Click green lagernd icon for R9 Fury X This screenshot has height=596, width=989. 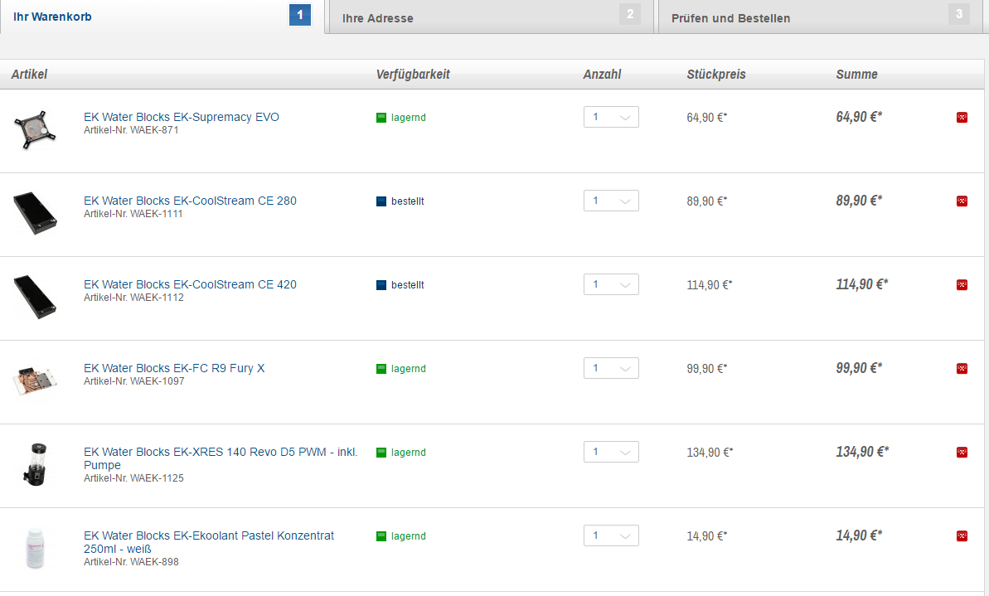coord(381,368)
